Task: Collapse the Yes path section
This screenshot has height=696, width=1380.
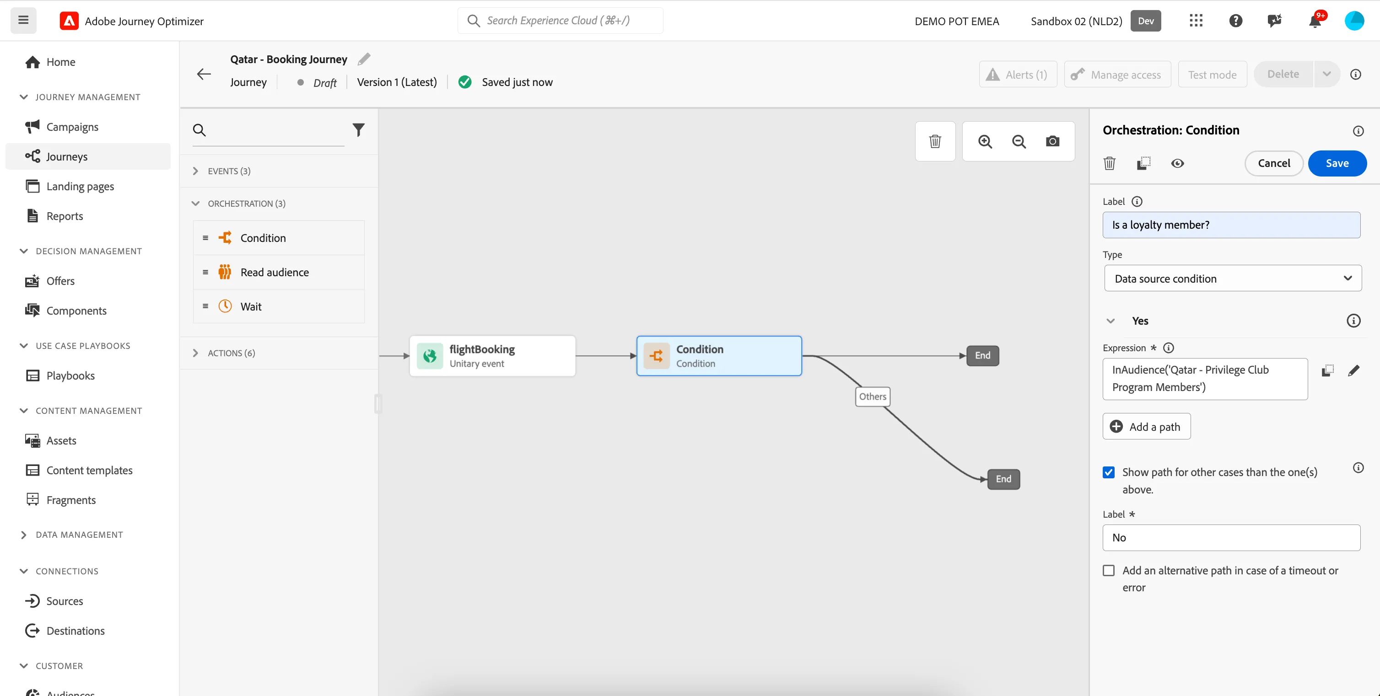Action: (1110, 321)
